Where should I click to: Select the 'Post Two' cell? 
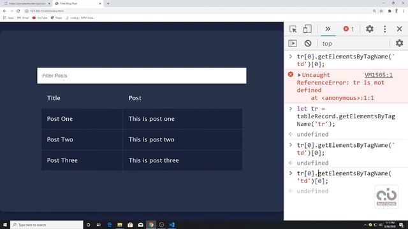(82, 139)
